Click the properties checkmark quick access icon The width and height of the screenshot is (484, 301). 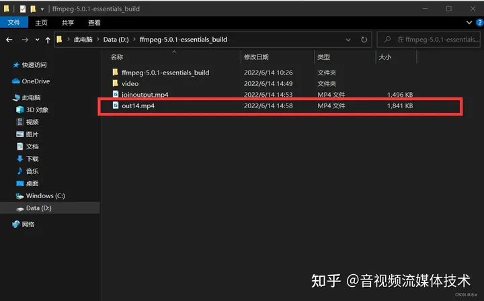[x=23, y=9]
